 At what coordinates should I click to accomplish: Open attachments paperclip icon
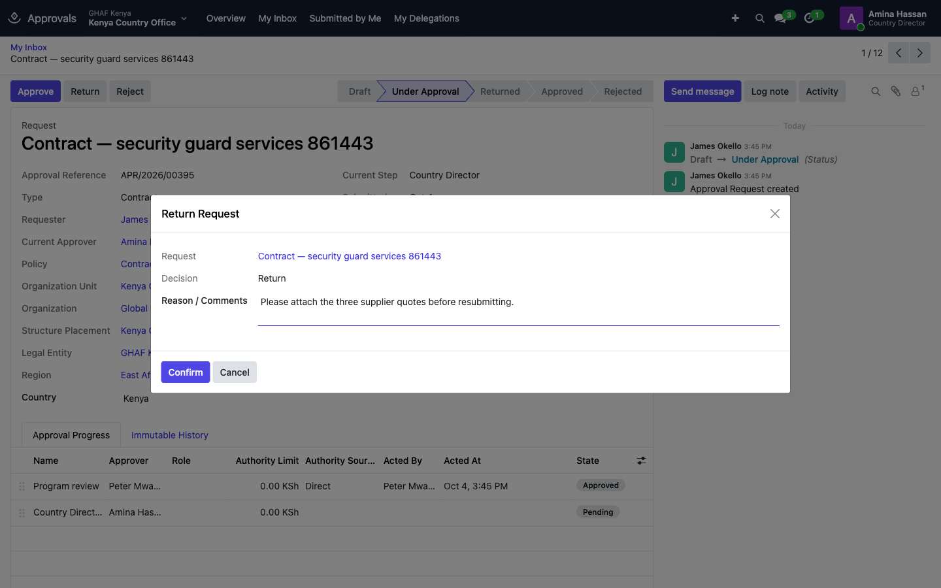(x=896, y=91)
